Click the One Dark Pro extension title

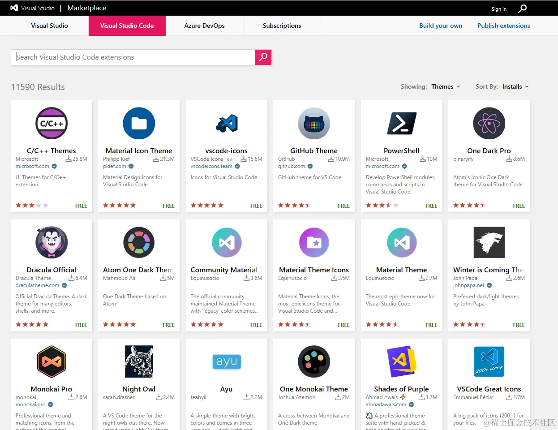489,150
